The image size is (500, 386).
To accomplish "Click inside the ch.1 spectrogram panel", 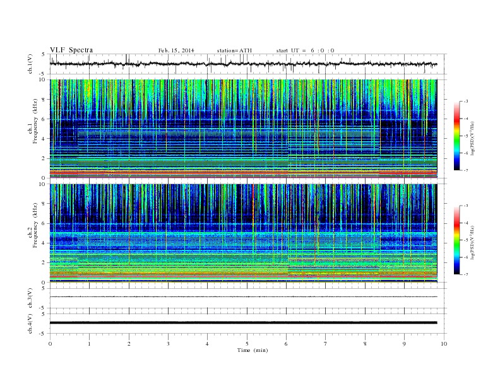I will (243, 129).
